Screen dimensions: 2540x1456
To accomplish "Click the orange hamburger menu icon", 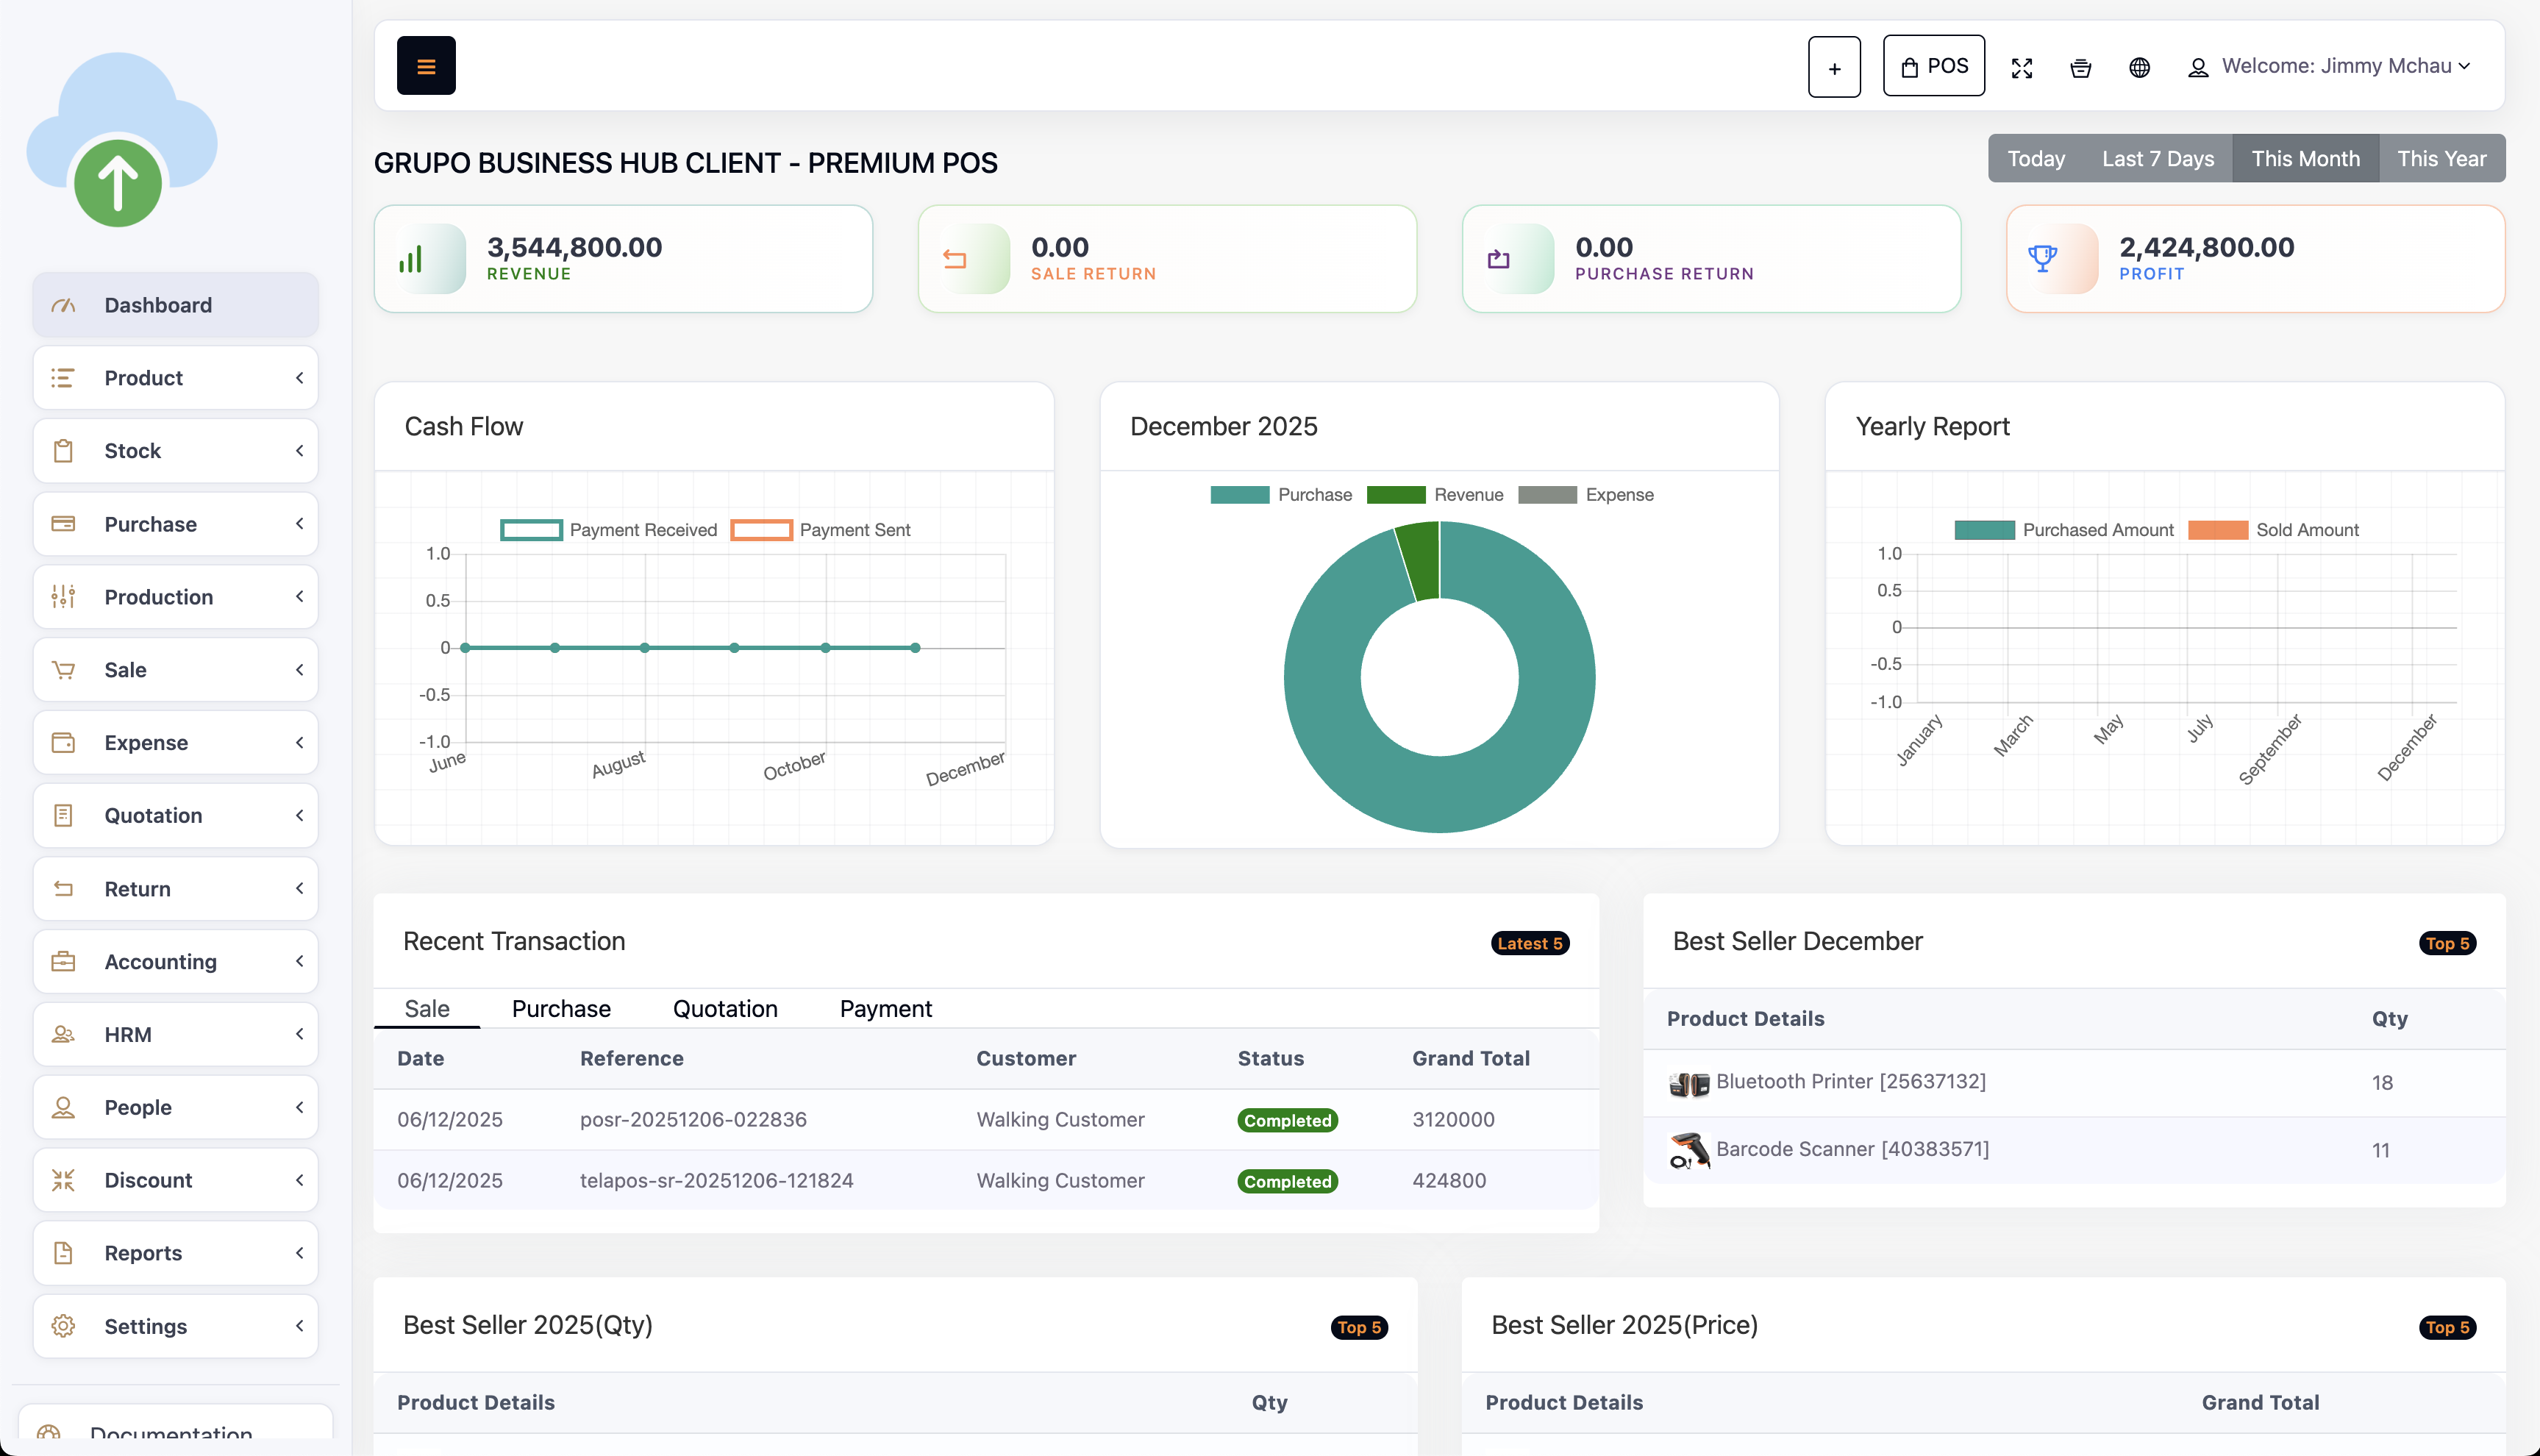I will [x=426, y=66].
